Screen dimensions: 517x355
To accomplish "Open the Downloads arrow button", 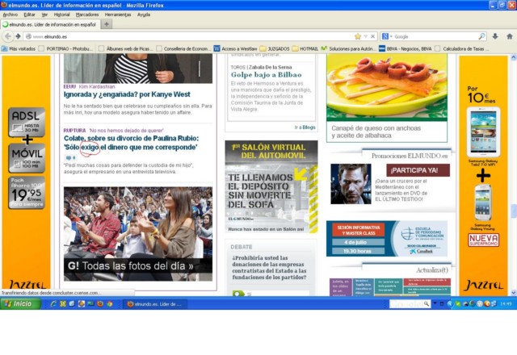I will (495, 36).
